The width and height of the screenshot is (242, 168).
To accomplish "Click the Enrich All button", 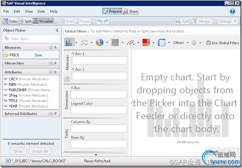I will pos(40,151).
